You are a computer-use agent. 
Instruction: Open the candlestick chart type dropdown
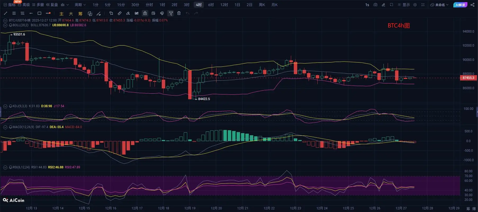point(65,5)
